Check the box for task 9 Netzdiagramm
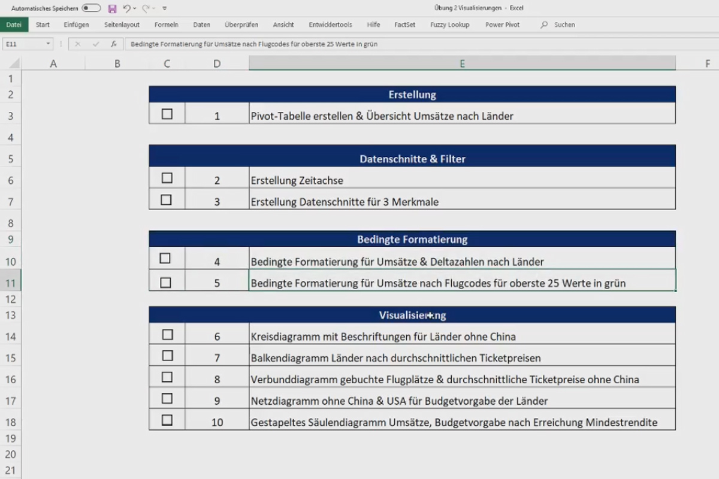Viewport: 719px width, 479px height. pyautogui.click(x=167, y=399)
